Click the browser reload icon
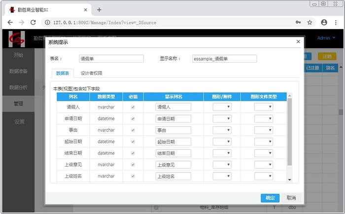This screenshot has height=214, width=345. coord(33,22)
